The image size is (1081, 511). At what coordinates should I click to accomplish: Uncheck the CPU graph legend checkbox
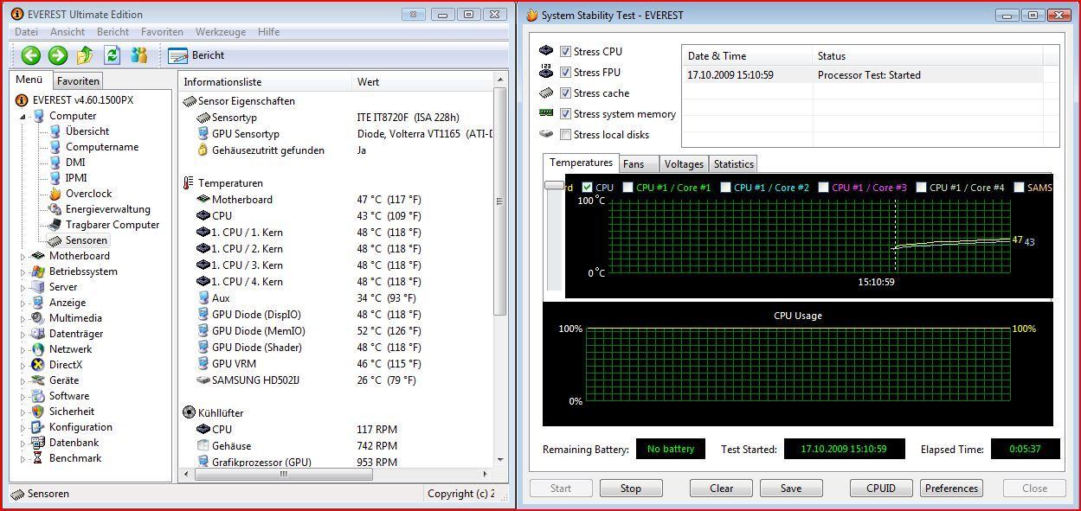(x=588, y=187)
